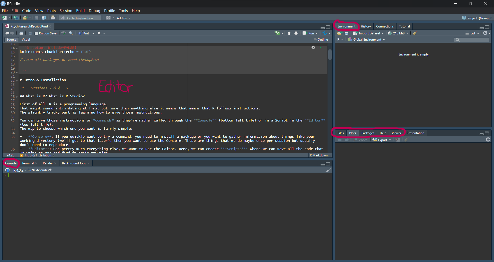
Task: Open New File dropdown arrow
Action: coord(9,18)
